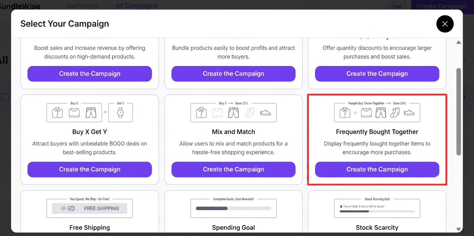Click the dialog vertical scrollbar thumb

click(459, 112)
